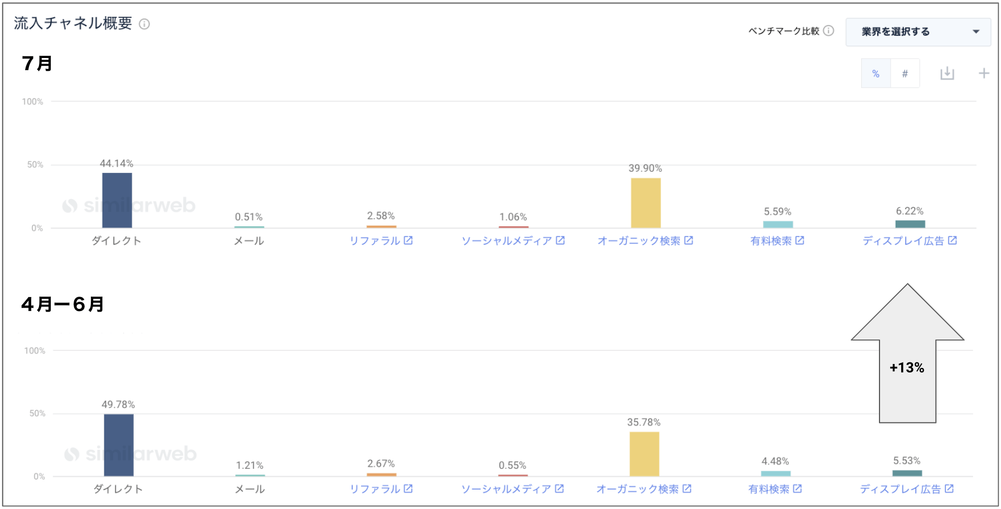
Task: Click the info icon next to ベンチマーク比較
Action: click(829, 31)
